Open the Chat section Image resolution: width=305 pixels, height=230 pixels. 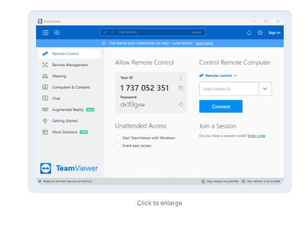pyautogui.click(x=70, y=98)
